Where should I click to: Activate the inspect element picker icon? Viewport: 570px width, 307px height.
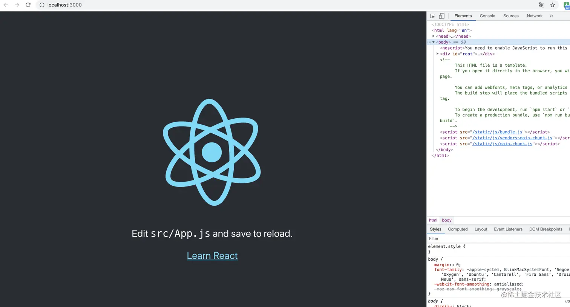[x=432, y=16]
